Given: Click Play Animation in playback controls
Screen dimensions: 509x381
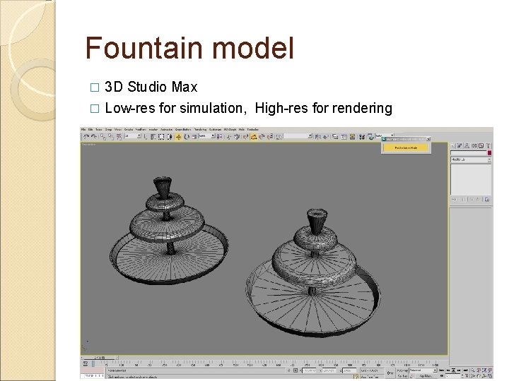Looking at the screenshot, I should (453, 370).
